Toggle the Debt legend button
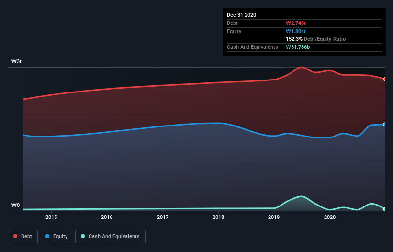 coord(22,237)
